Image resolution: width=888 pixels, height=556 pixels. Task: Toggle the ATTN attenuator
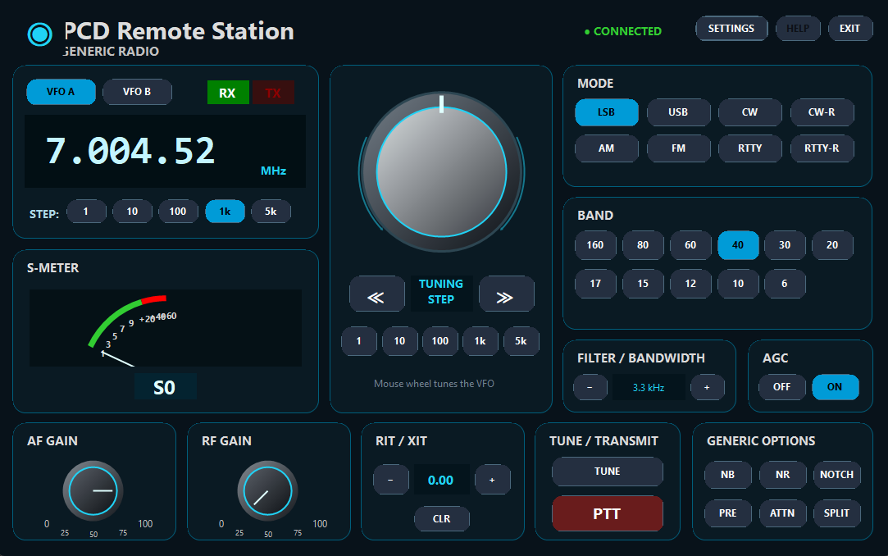pyautogui.click(x=783, y=513)
